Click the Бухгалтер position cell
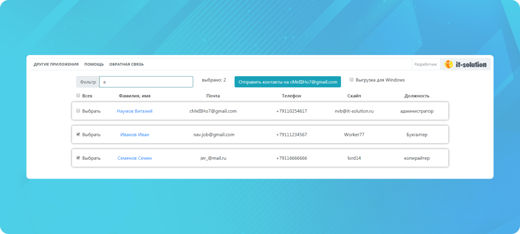Viewport: 520px width, 234px height. coord(417,135)
